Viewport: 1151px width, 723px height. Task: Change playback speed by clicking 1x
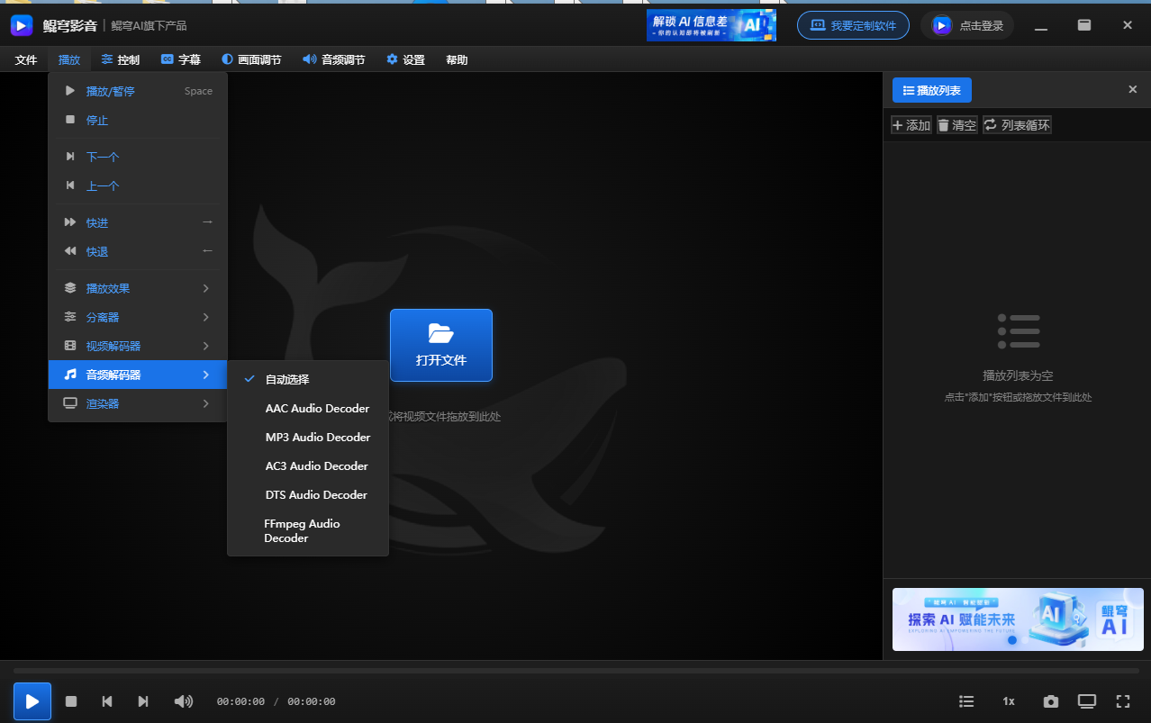click(x=1008, y=700)
